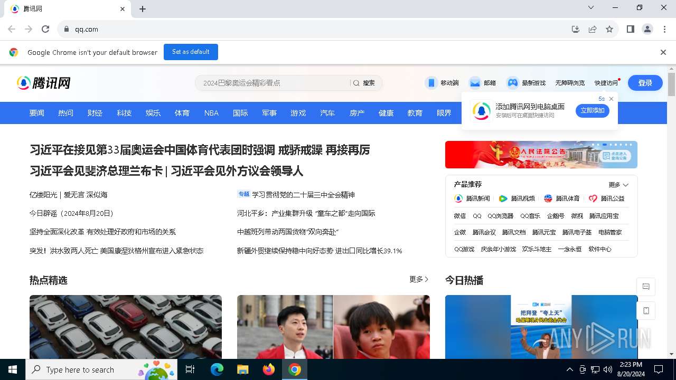Image resolution: width=676 pixels, height=380 pixels.
Task: Open Firefox from the taskbar
Action: [269, 369]
